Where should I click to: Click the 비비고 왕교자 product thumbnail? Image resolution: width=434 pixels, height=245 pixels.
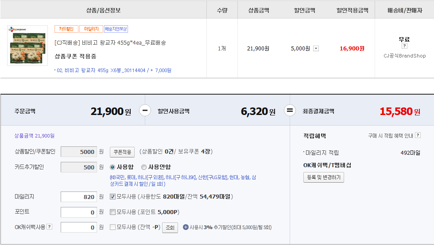click(x=27, y=46)
